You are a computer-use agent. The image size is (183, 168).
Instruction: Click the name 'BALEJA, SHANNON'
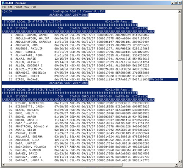point(28,150)
